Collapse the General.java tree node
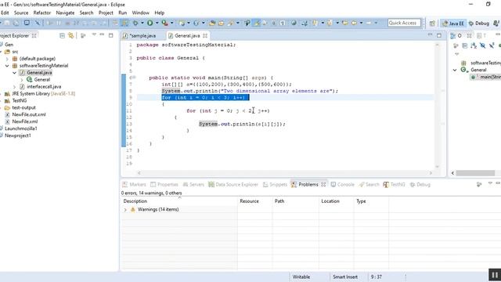Viewport: 501px width, 282px height. (14, 73)
